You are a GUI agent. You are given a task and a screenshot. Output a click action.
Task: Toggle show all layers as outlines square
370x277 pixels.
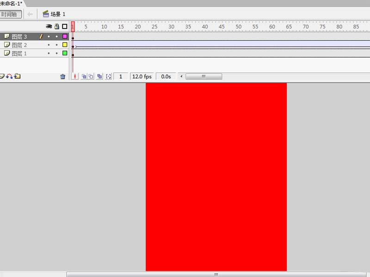pos(65,26)
